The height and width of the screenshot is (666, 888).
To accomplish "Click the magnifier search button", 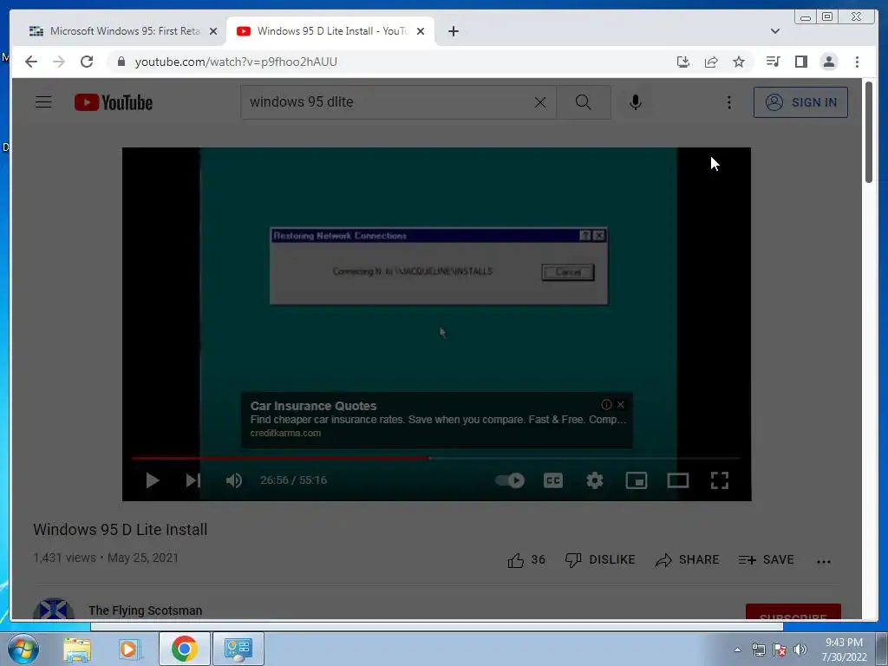I will [584, 102].
